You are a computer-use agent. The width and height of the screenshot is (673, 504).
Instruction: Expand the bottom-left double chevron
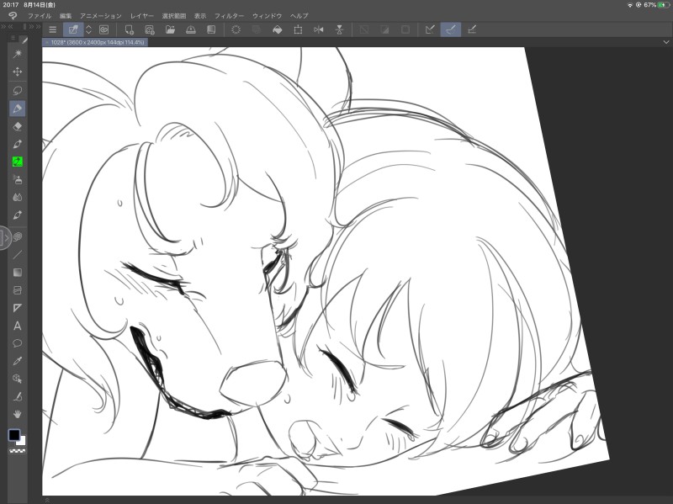click(47, 500)
